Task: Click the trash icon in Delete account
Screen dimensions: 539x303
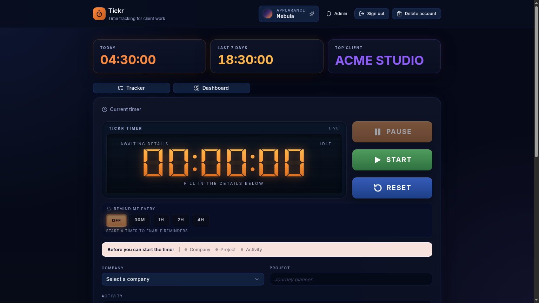Action: pyautogui.click(x=399, y=14)
